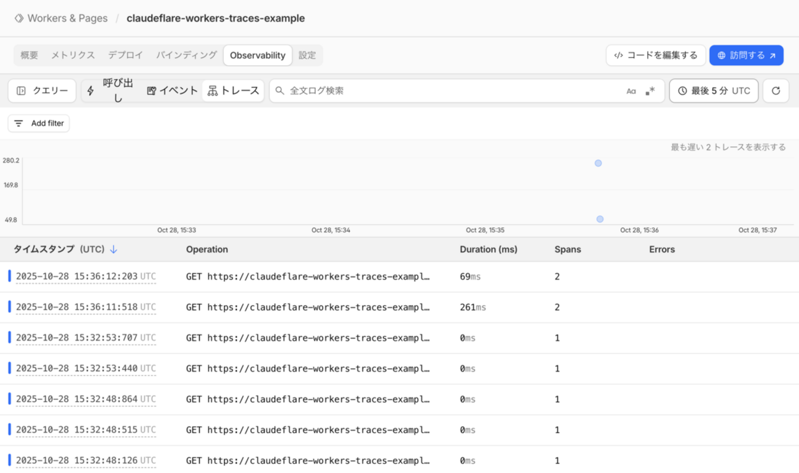Click the Add filter button

coord(39,123)
